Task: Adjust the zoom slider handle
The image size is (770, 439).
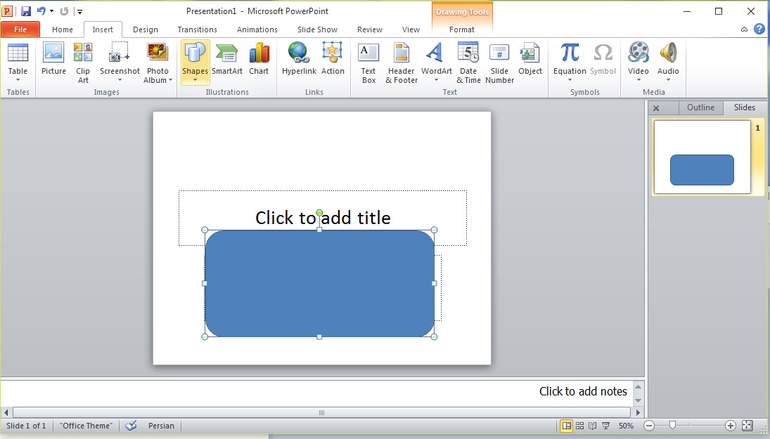Action: 672,426
